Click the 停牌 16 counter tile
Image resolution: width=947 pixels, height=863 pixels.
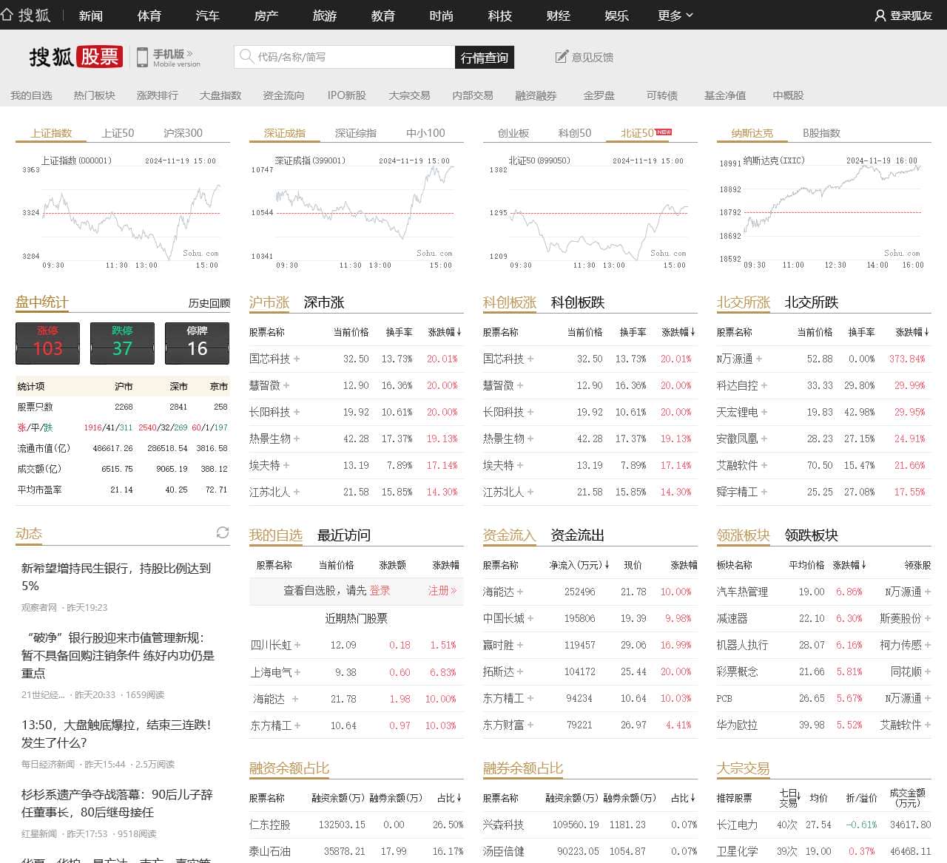(197, 343)
